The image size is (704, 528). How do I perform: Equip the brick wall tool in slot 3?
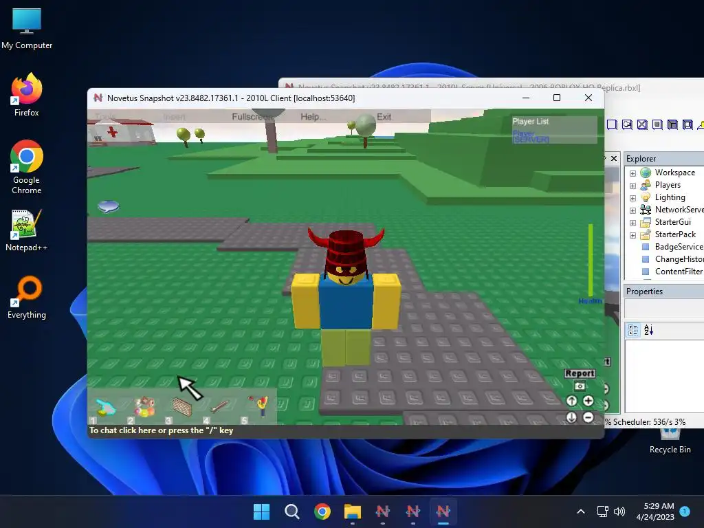[x=181, y=407]
